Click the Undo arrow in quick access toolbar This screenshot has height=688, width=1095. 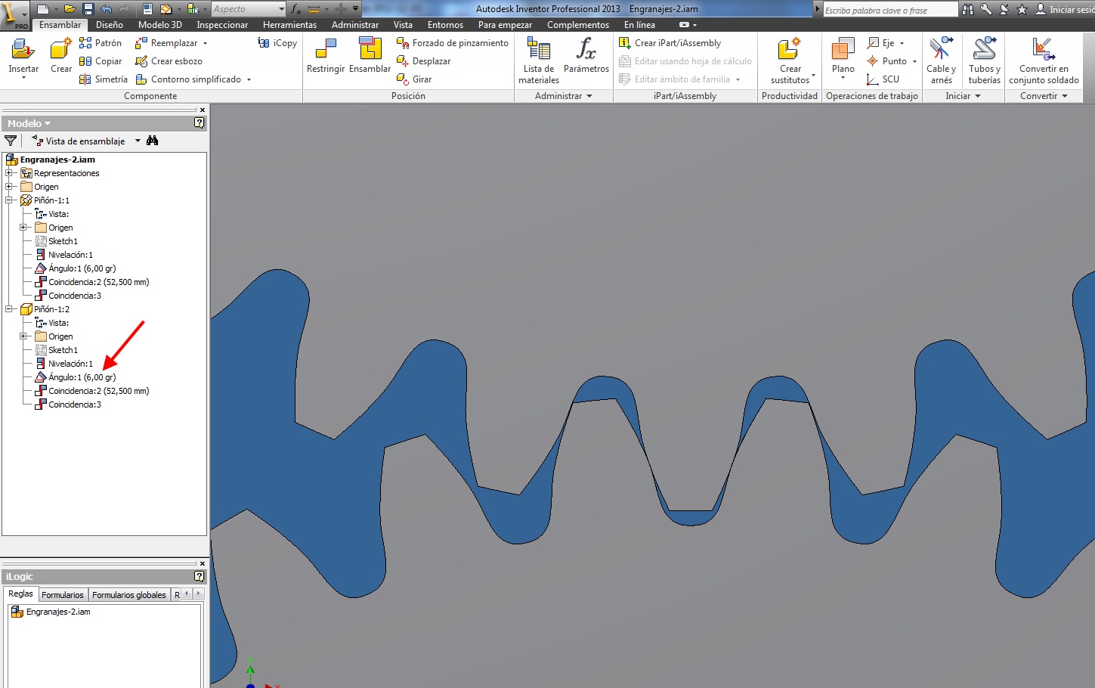106,9
